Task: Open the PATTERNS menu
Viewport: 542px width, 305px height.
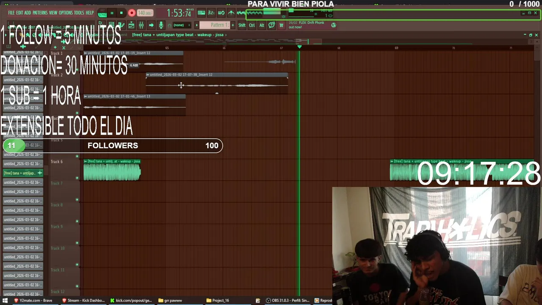Action: coord(40,13)
